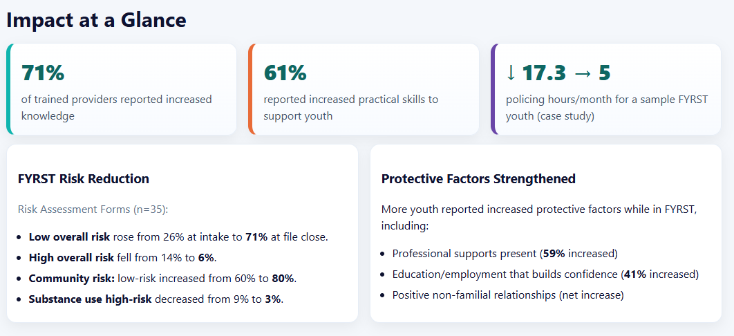Click the 'Community risk' bullet item

click(161, 279)
